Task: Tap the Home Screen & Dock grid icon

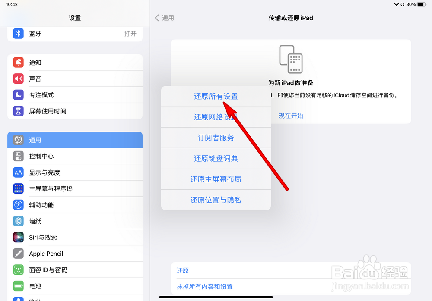Action: [18, 189]
